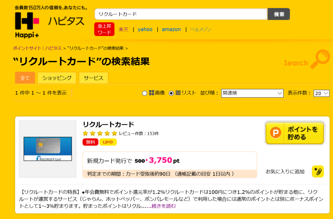This screenshot has width=333, height=219.
Task: Open the リクルートカード title link
Action: [108, 124]
